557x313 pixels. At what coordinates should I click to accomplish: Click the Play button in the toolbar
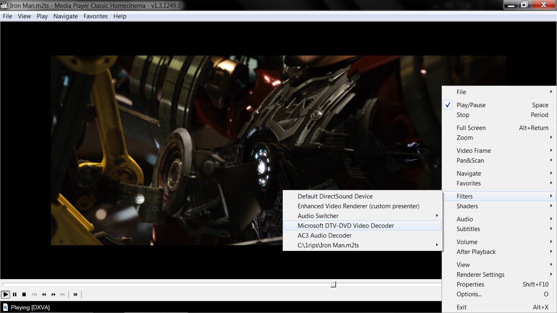[x=6, y=294]
